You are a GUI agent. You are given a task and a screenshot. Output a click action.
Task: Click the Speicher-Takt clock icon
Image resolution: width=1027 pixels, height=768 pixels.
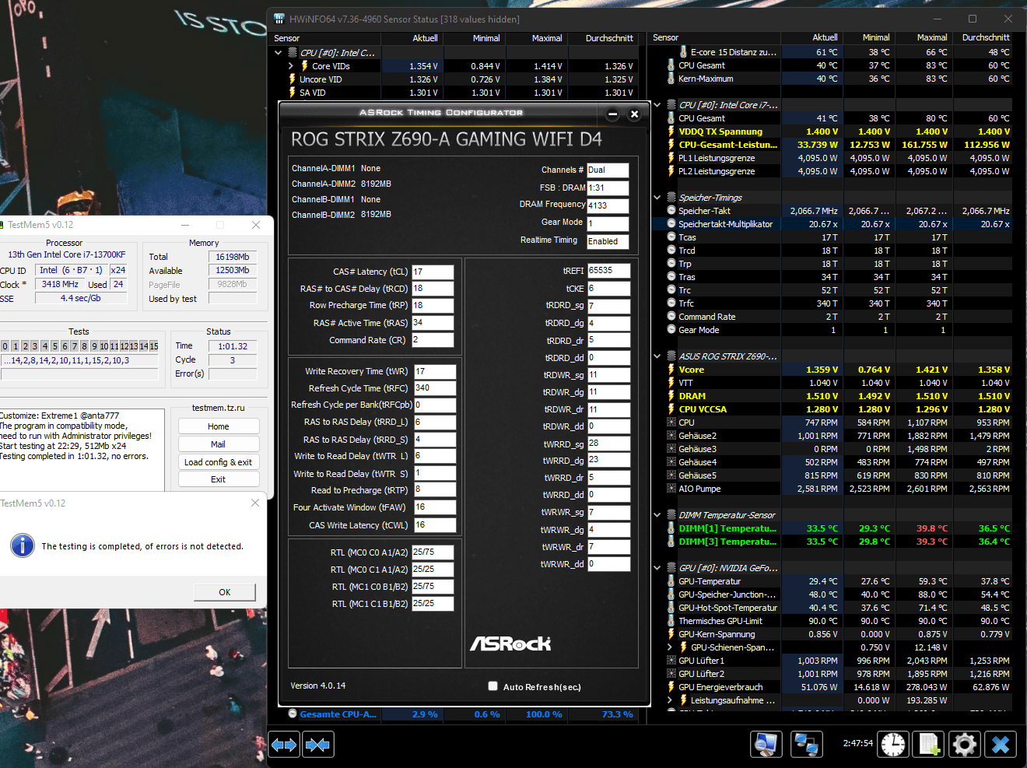[671, 211]
